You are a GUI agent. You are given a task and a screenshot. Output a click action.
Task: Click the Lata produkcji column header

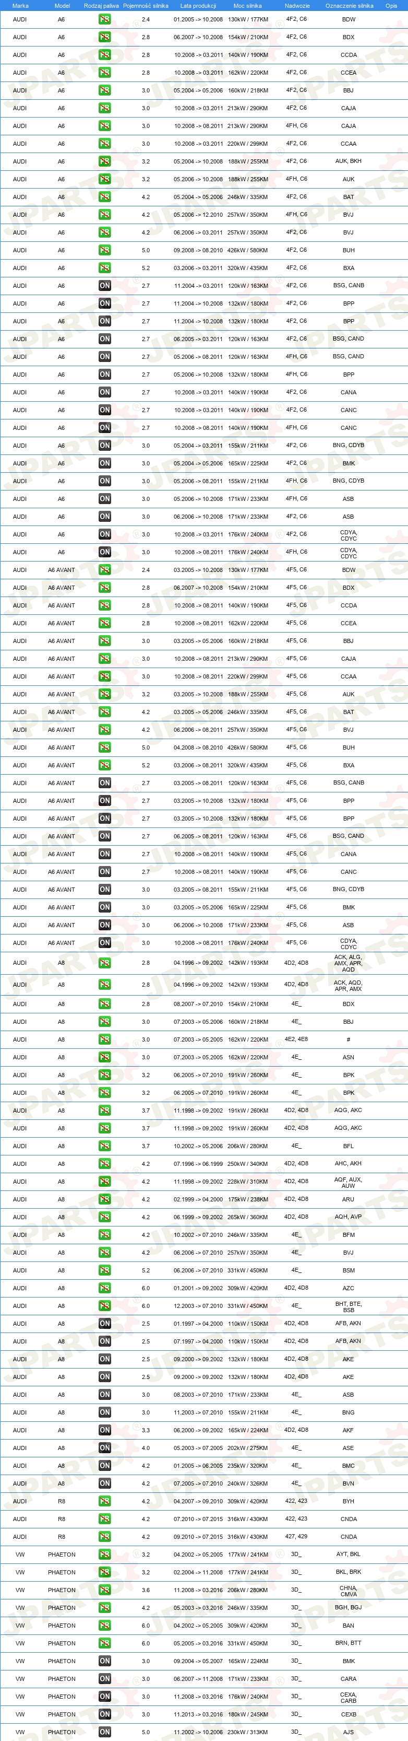(x=198, y=5)
